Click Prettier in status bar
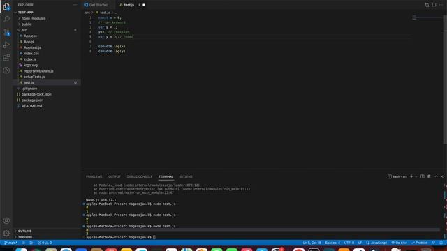The image size is (447, 251). [419, 243]
